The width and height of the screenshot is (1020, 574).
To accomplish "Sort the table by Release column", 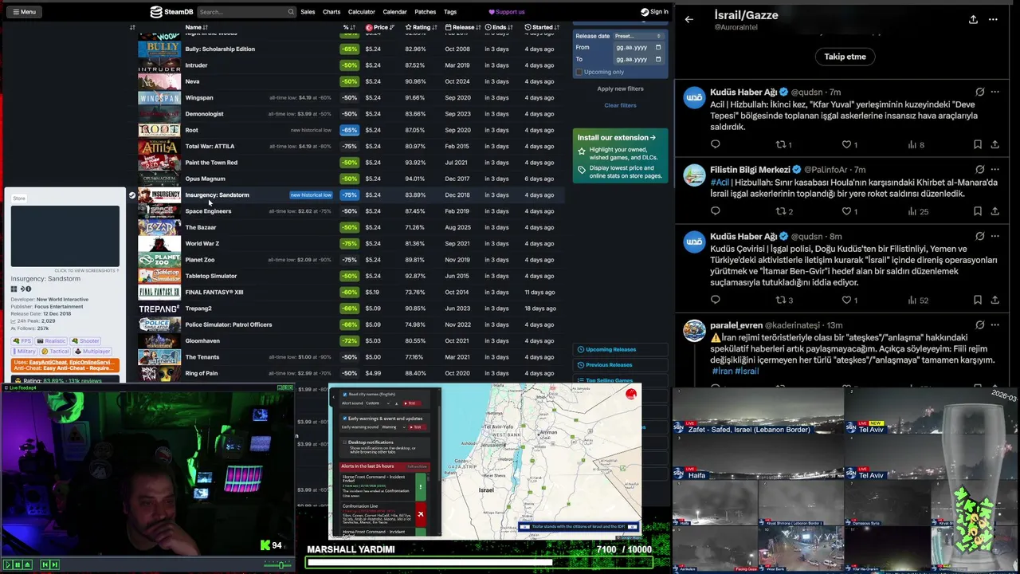I will (x=462, y=27).
